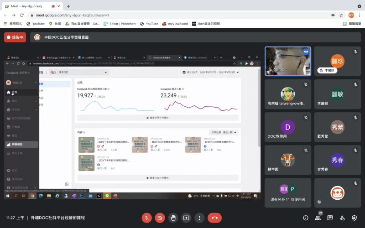Expand account dropdown in shared sidebar

coord(36,83)
